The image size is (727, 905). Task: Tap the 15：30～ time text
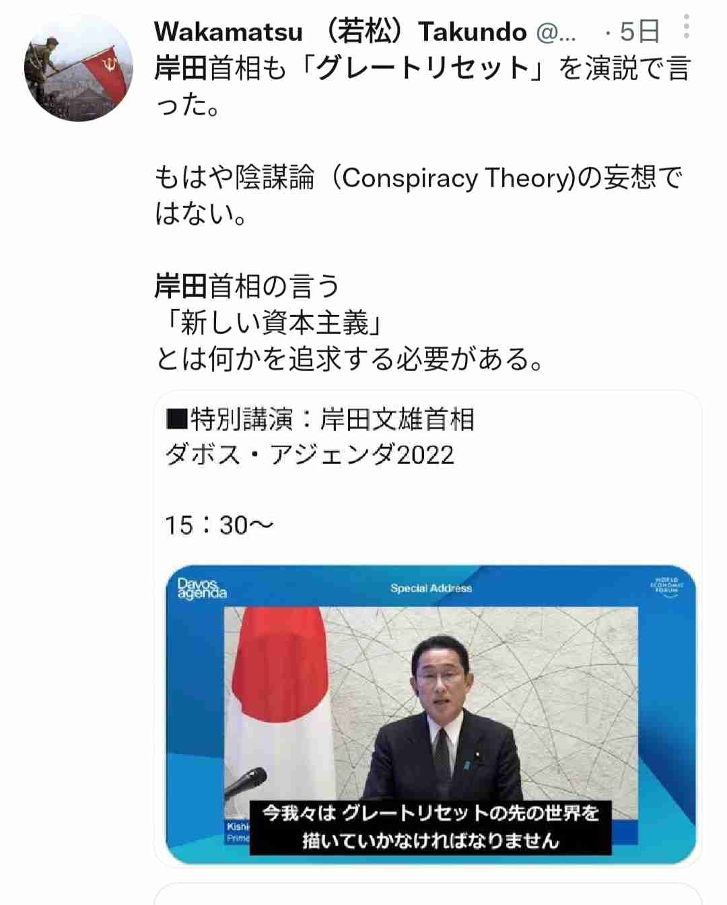click(x=219, y=525)
